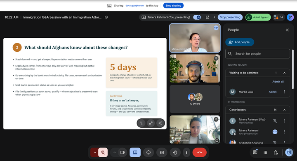Click mute icon beside Tahera Rahmani (You)
The image size is (297, 161).
275,121
